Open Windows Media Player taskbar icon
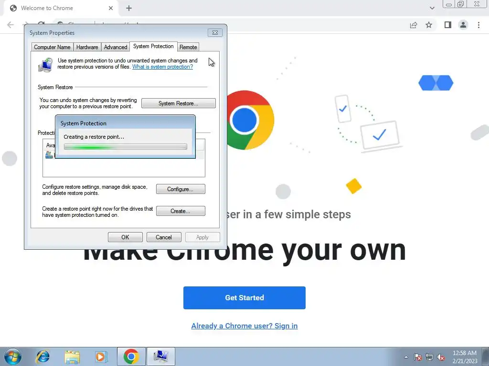Viewport: 489px width, 366px height. click(101, 356)
